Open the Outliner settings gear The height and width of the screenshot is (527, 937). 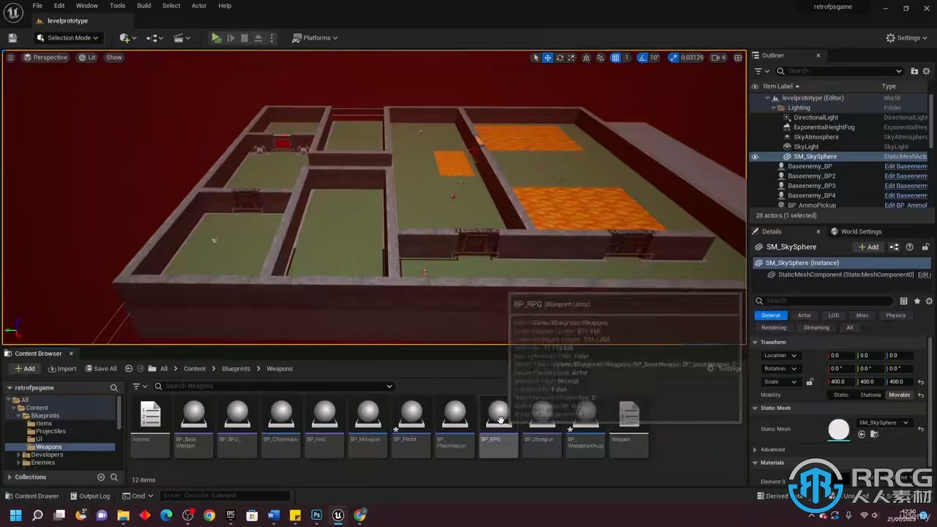click(927, 71)
